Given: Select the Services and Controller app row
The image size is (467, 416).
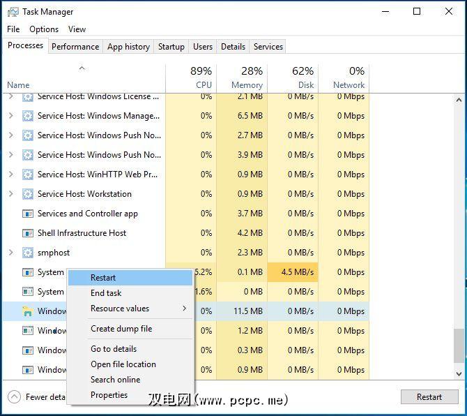Looking at the screenshot, I should tap(186, 214).
